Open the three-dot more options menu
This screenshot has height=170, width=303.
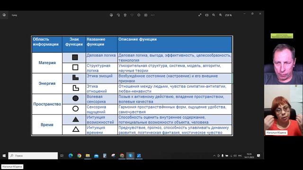[x=152, y=15]
